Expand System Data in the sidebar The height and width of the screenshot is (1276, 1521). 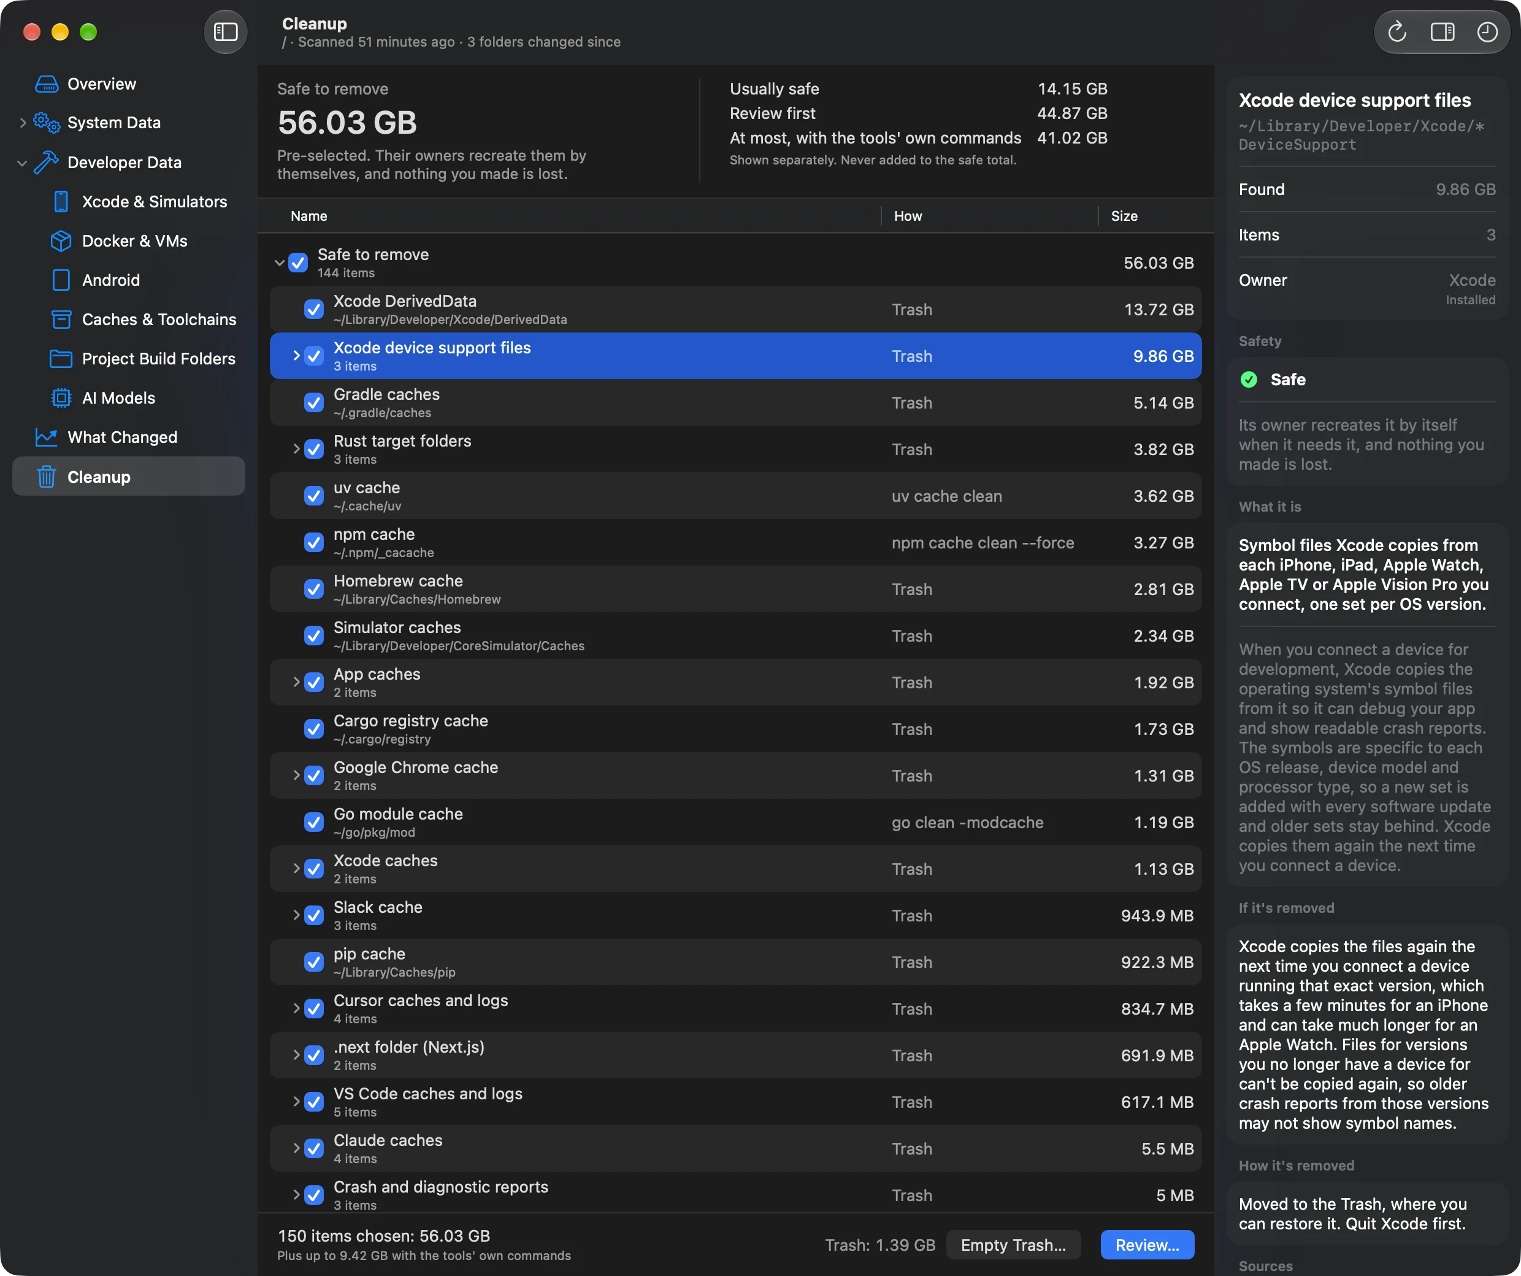[x=23, y=123]
